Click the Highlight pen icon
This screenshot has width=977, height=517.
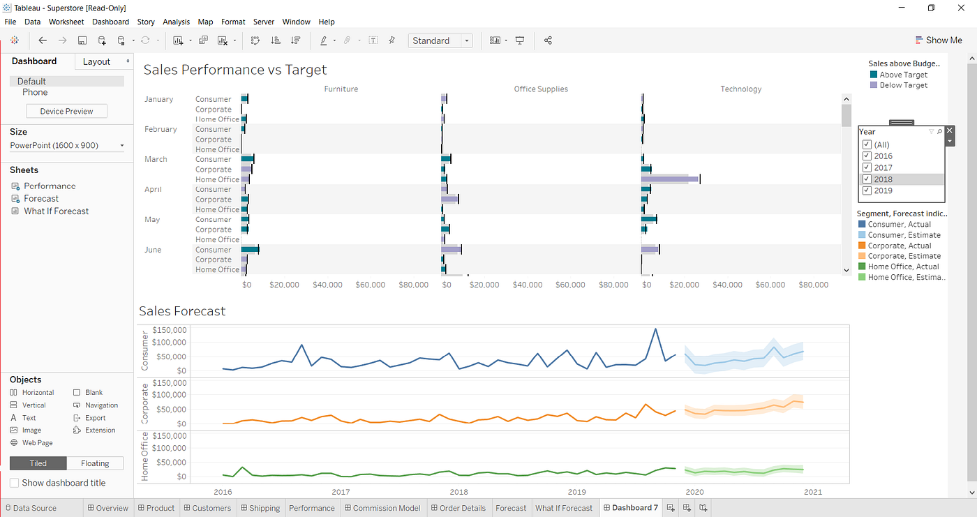pyautogui.click(x=324, y=40)
